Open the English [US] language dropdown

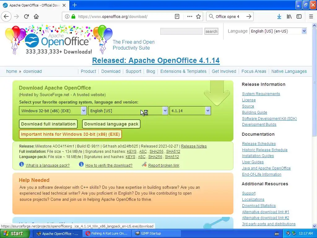[x=128, y=111]
